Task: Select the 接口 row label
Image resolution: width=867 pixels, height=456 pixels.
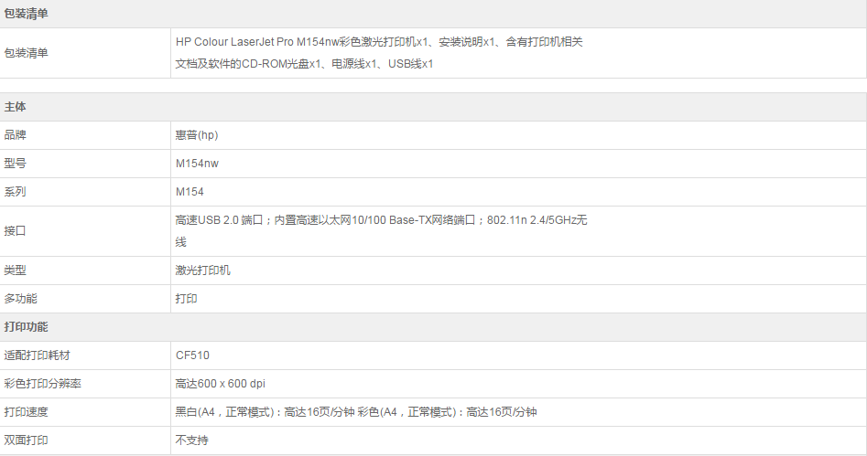Action: coord(15,231)
